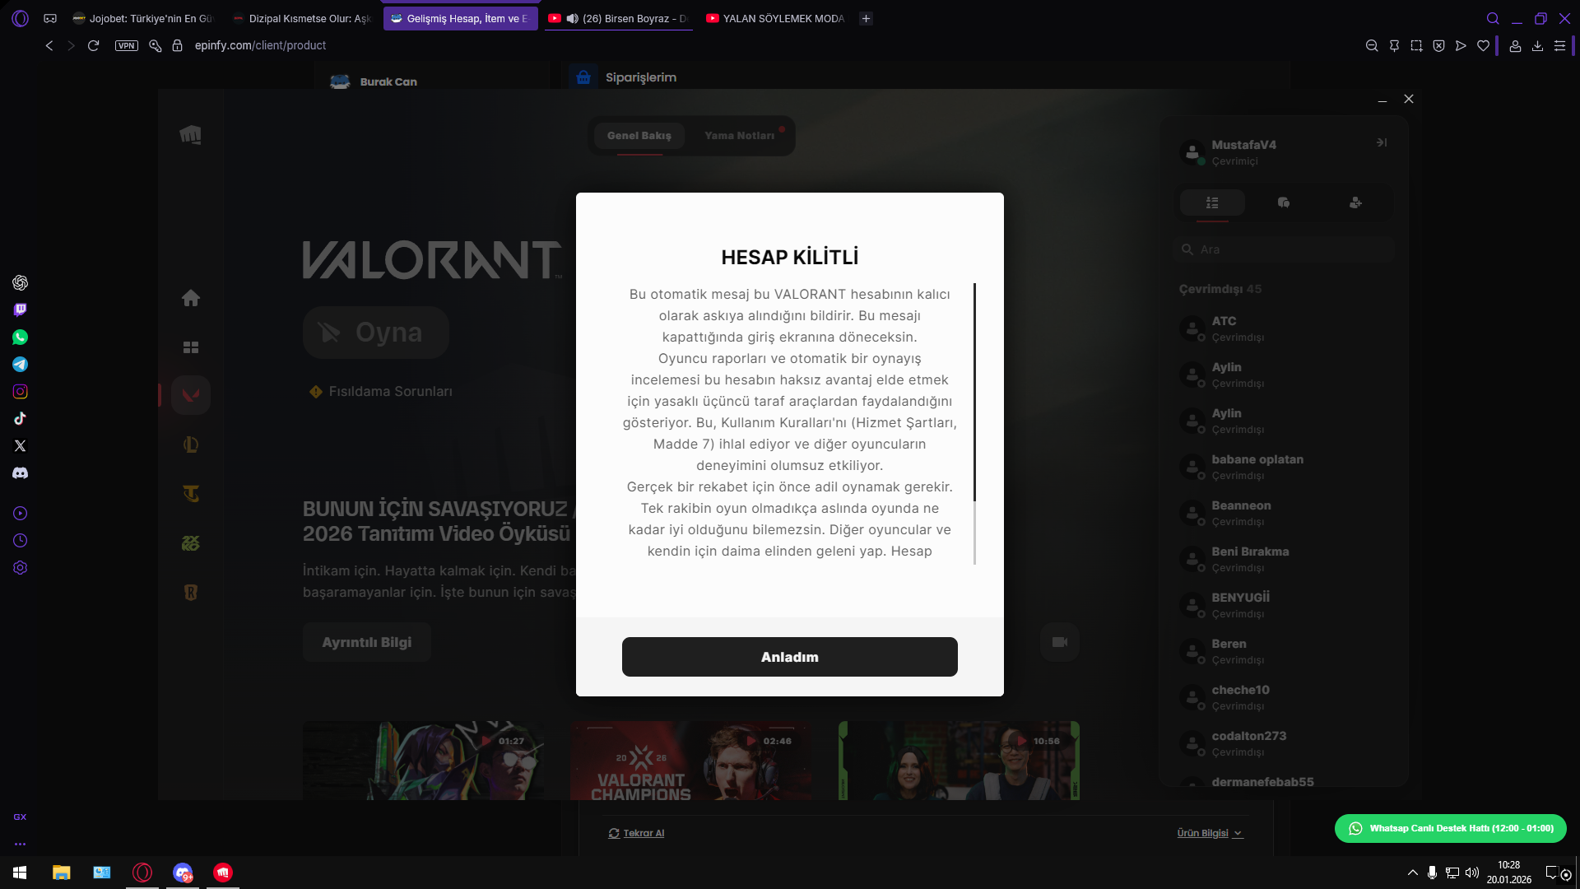Open Twitch in the Opera sidebar

click(x=21, y=310)
